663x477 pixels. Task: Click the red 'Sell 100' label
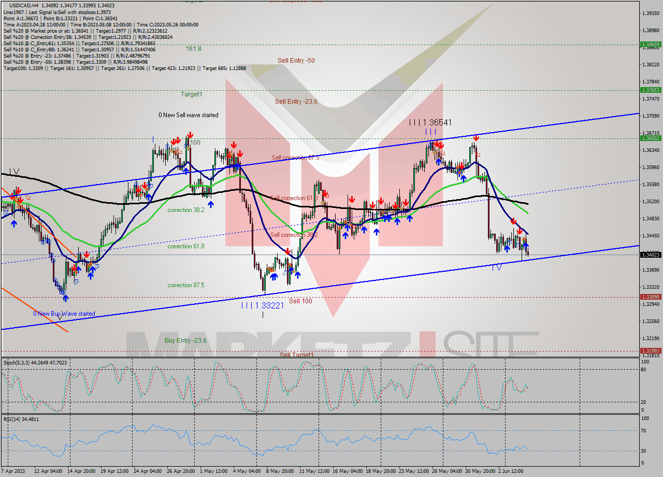(x=300, y=301)
